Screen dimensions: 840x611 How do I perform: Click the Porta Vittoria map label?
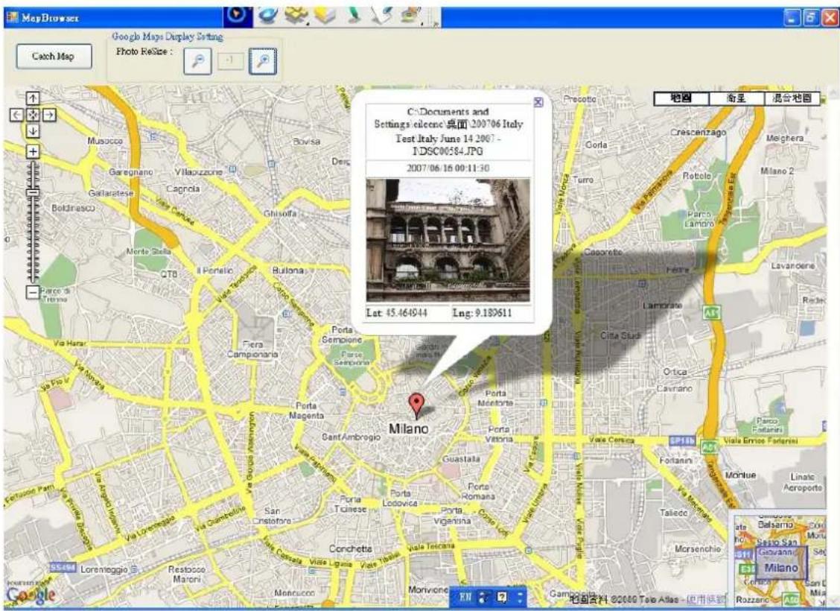[499, 434]
